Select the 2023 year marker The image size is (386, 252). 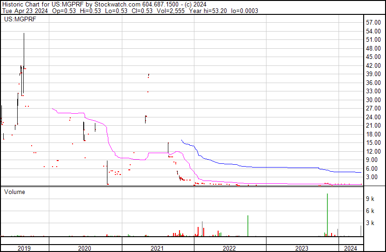coord(301,248)
